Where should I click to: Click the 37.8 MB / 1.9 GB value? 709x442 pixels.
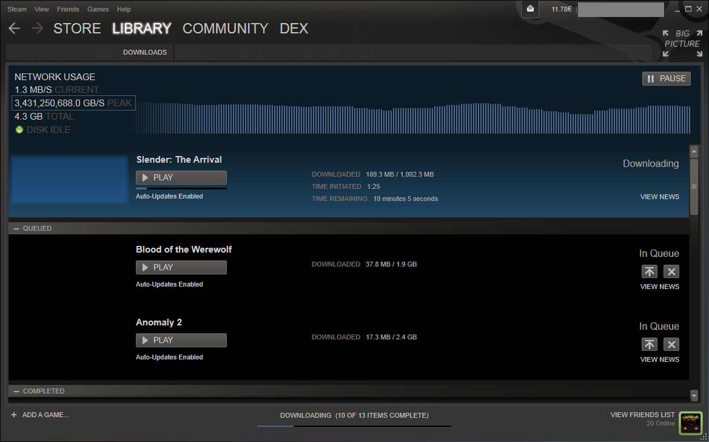tap(391, 265)
